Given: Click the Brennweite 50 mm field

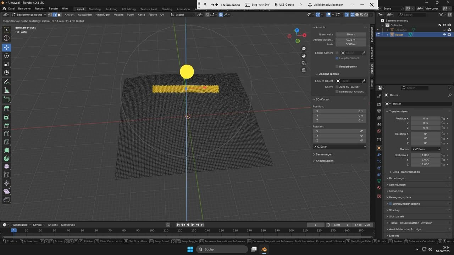Looking at the screenshot, I should [x=351, y=34].
